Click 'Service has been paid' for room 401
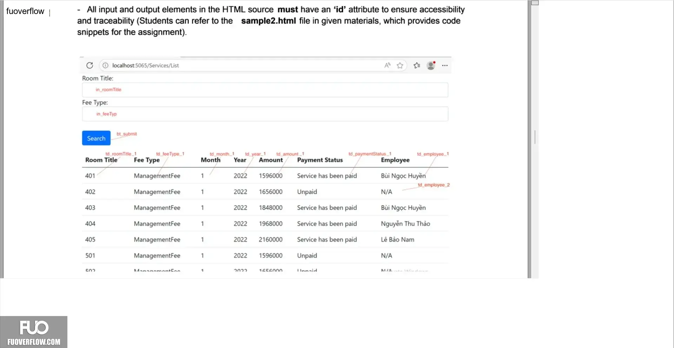 [x=327, y=176]
